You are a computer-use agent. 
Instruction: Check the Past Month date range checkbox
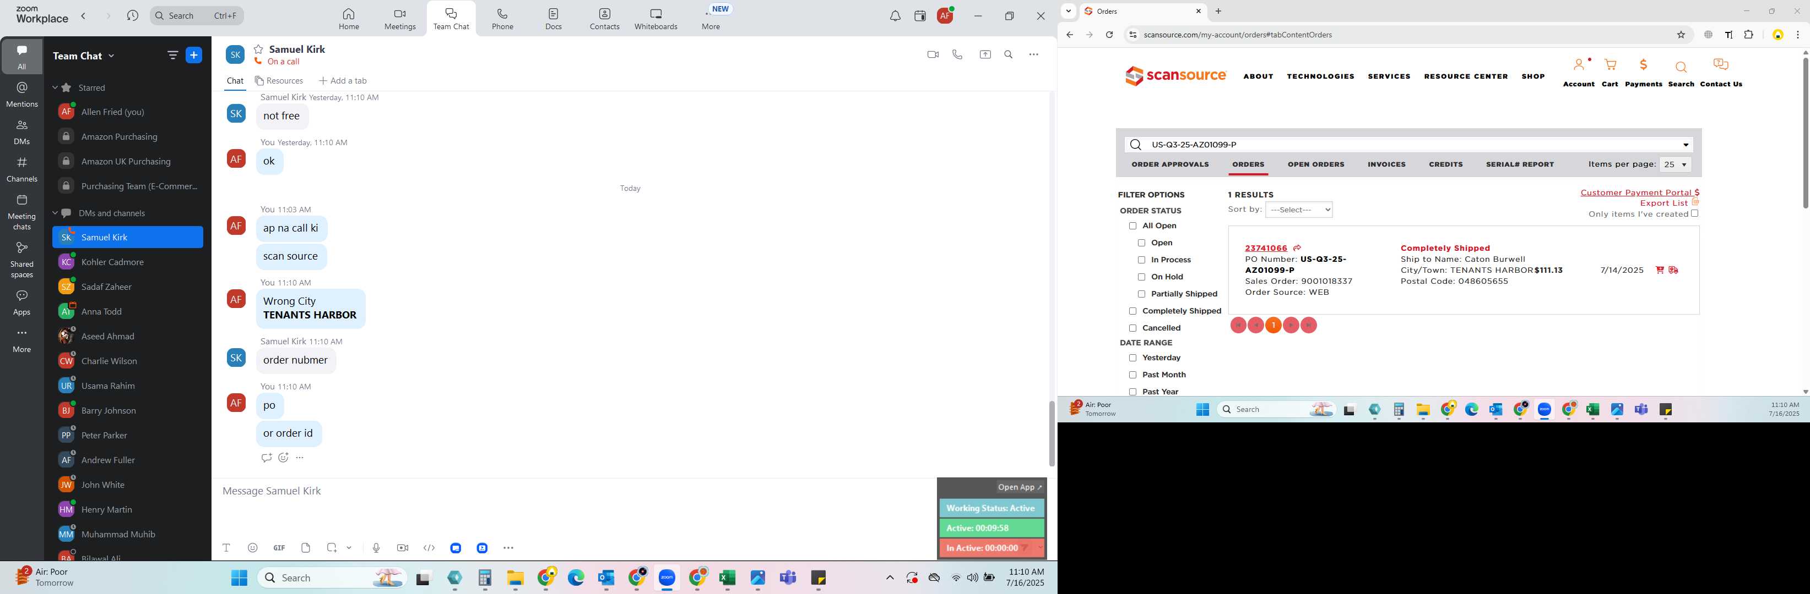coord(1132,375)
